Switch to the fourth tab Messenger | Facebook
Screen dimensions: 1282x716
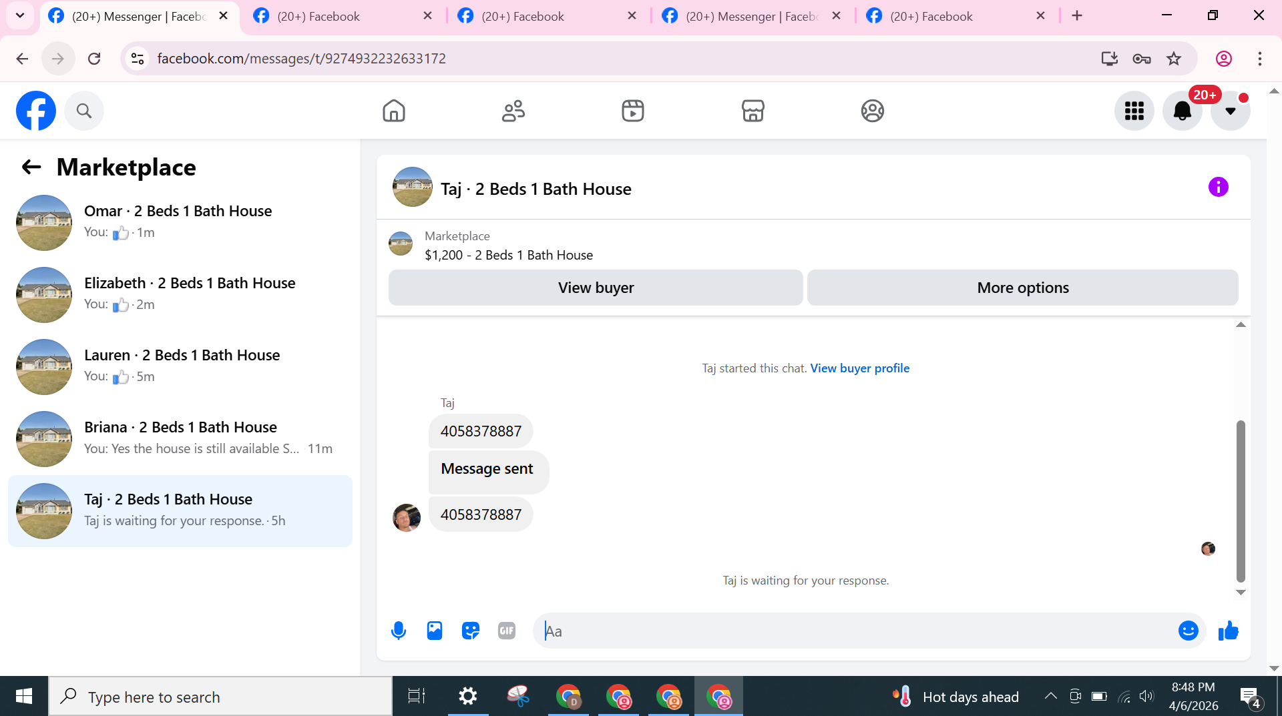pos(752,16)
